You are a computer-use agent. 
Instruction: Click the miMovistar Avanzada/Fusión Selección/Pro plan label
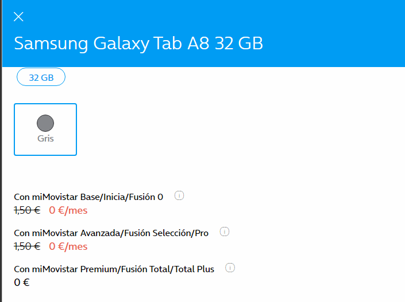[x=111, y=233]
